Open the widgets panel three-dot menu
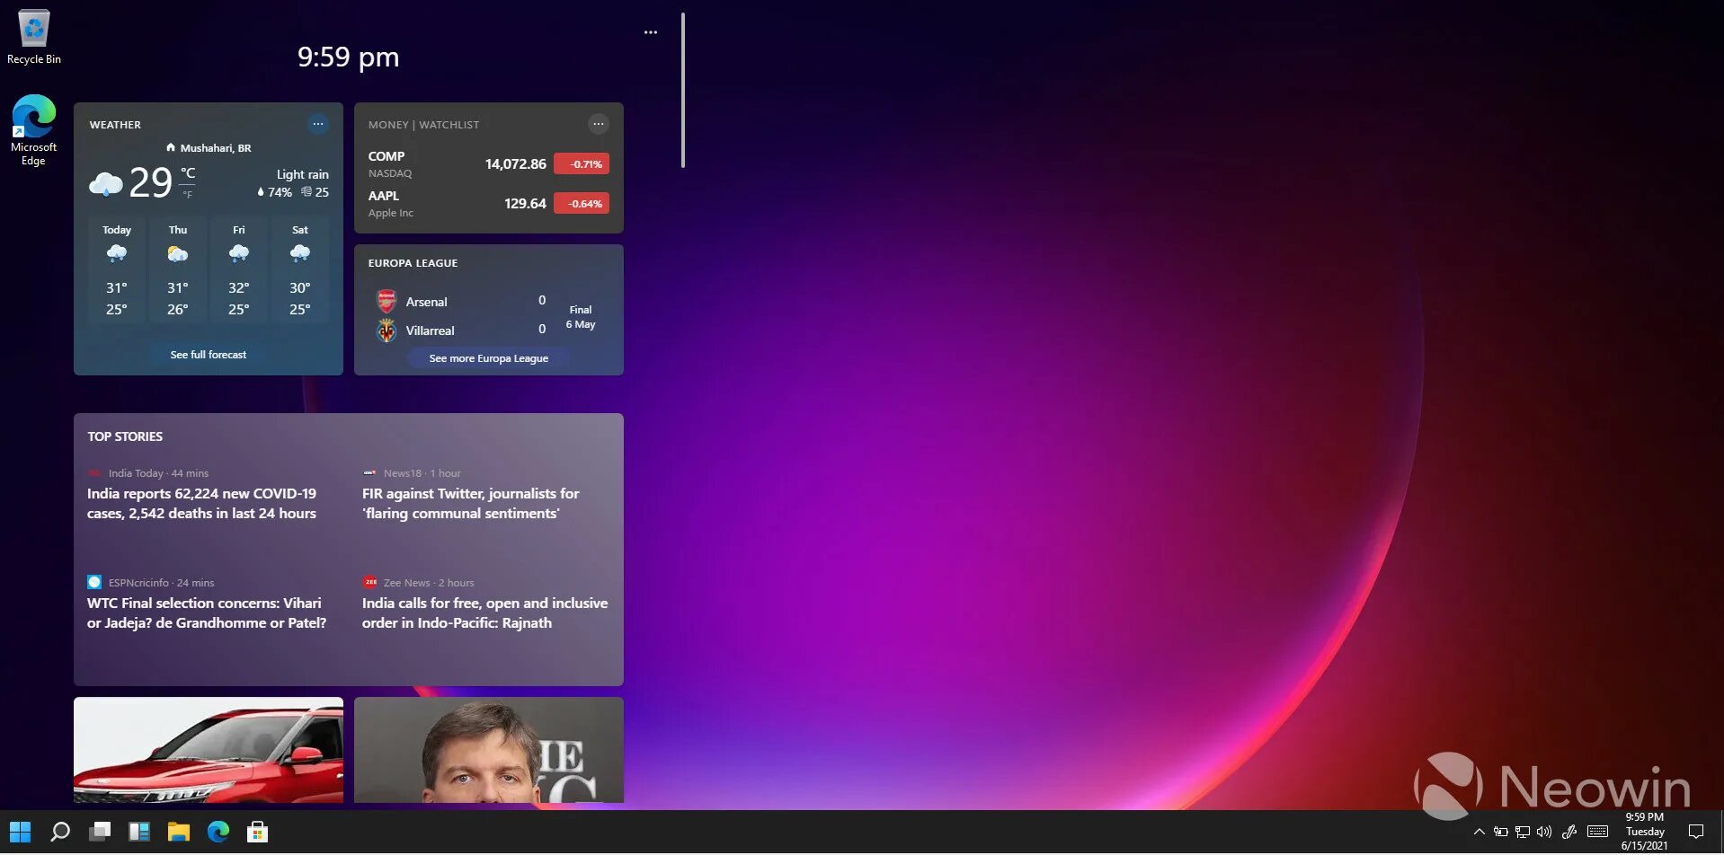 (x=651, y=32)
